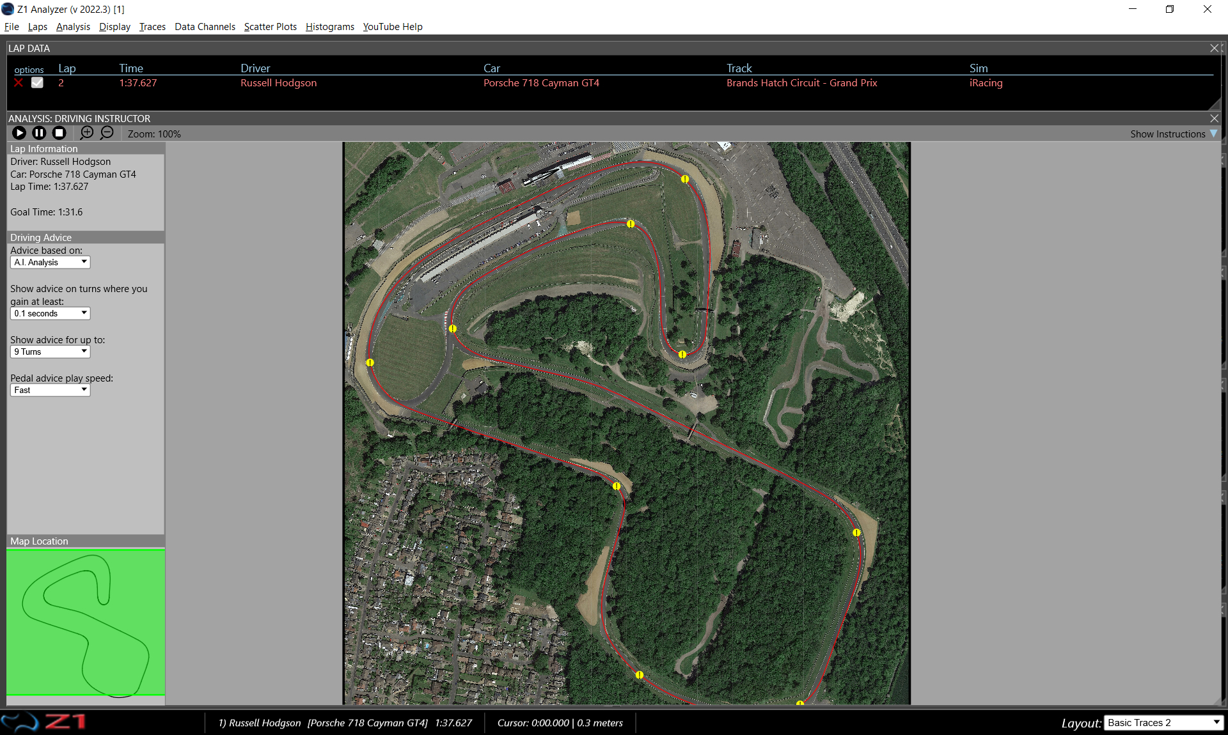Image resolution: width=1228 pixels, height=735 pixels.
Task: Click the turn marker at top of circuit
Action: 685,179
